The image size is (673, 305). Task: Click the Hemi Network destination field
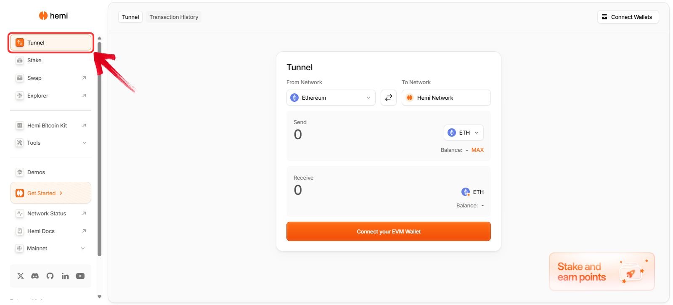446,98
